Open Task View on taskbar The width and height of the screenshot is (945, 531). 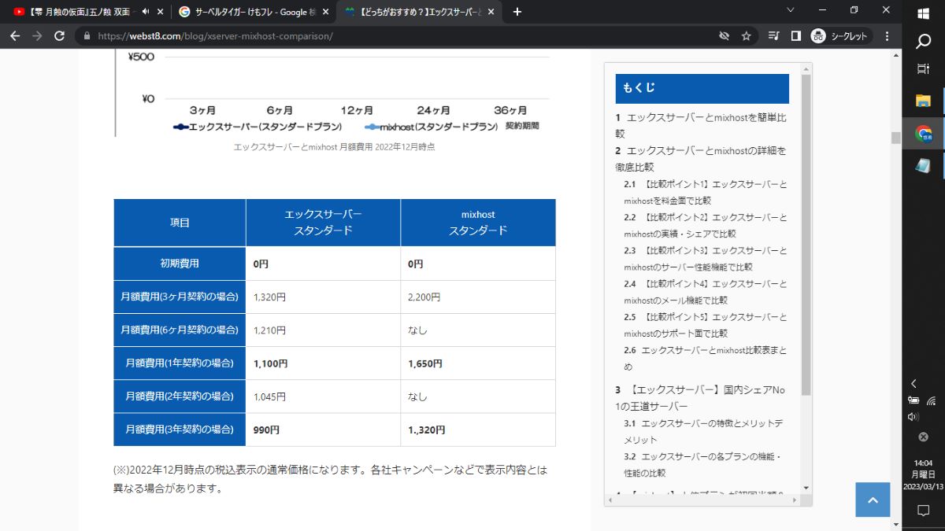point(923,70)
